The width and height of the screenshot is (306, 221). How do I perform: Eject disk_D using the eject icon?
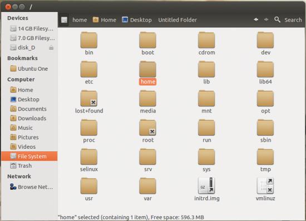(x=51, y=47)
